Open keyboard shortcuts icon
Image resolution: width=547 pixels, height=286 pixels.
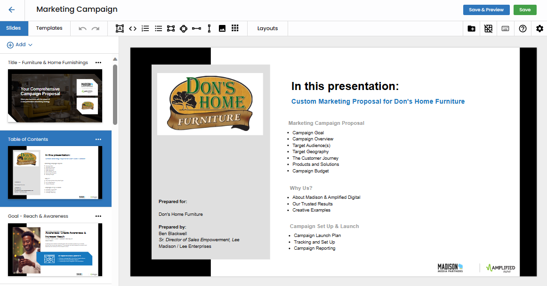(505, 29)
